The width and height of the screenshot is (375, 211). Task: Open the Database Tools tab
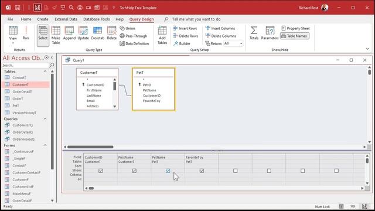(97, 19)
